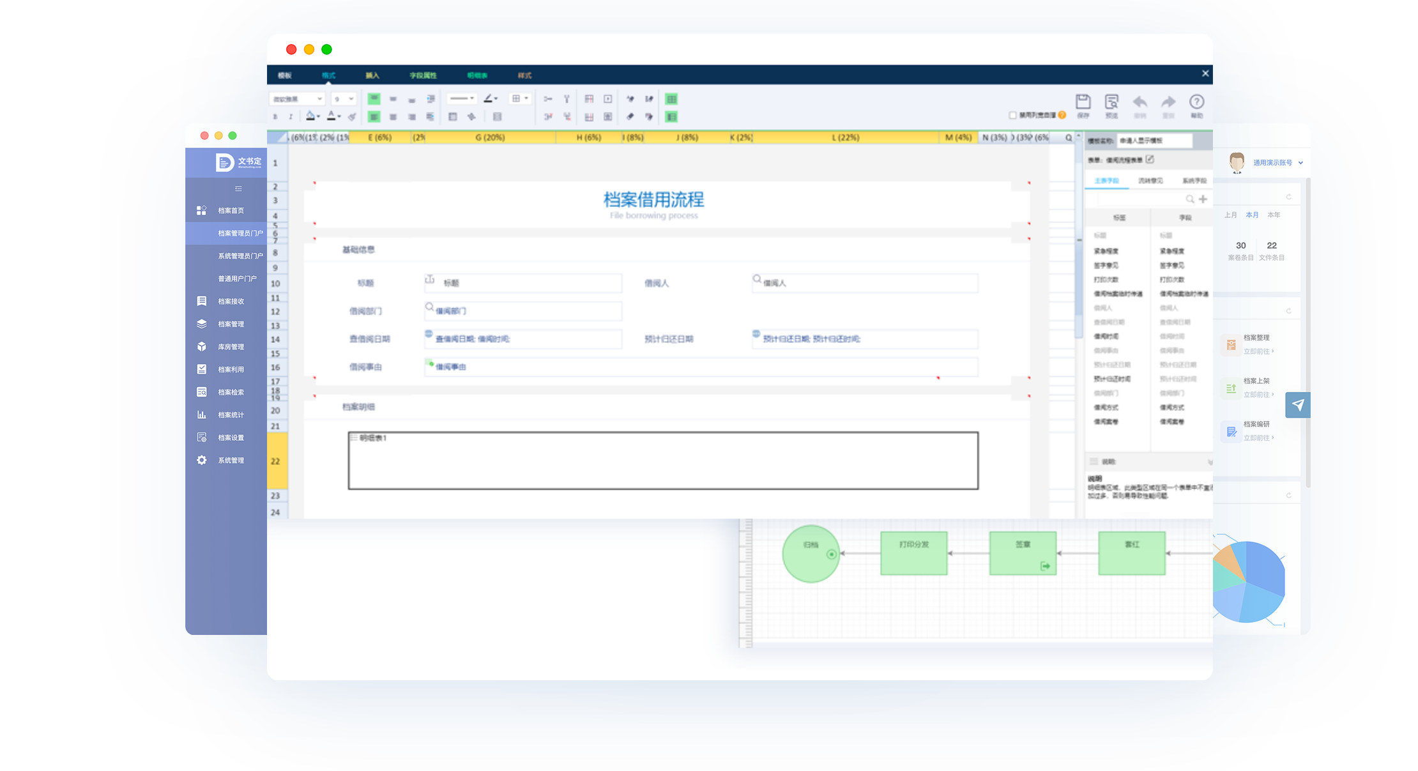
Task: Click the 档案整理 立即前往 link
Action: pos(1258,351)
